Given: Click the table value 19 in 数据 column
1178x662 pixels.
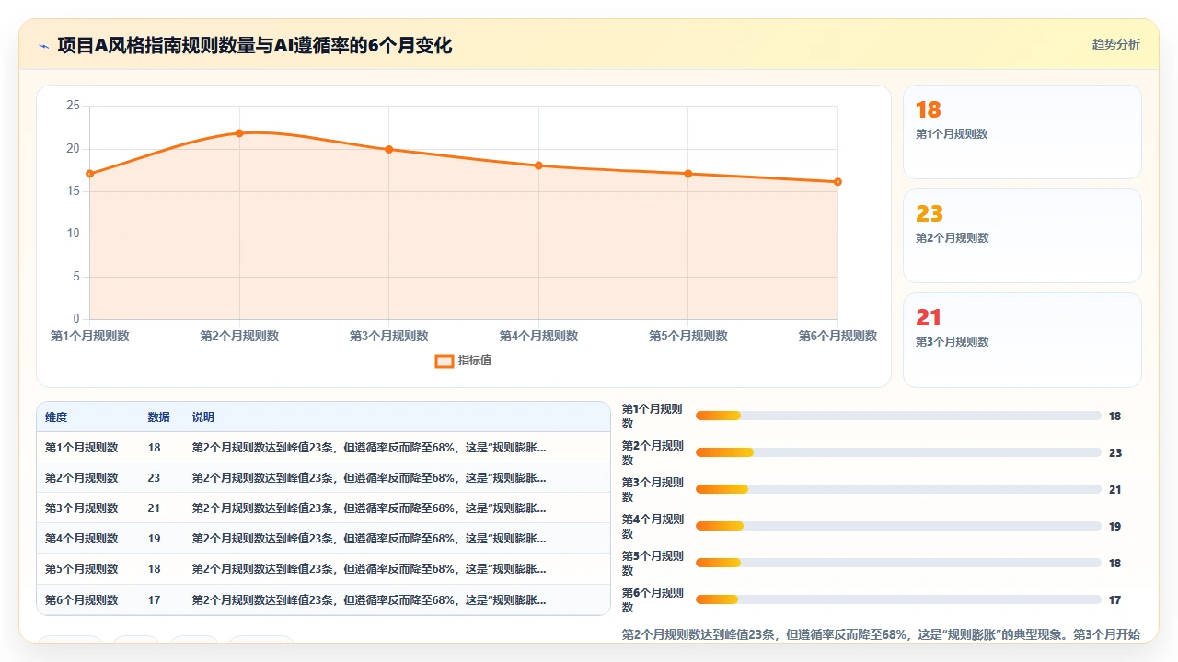Looking at the screenshot, I should click(x=154, y=539).
